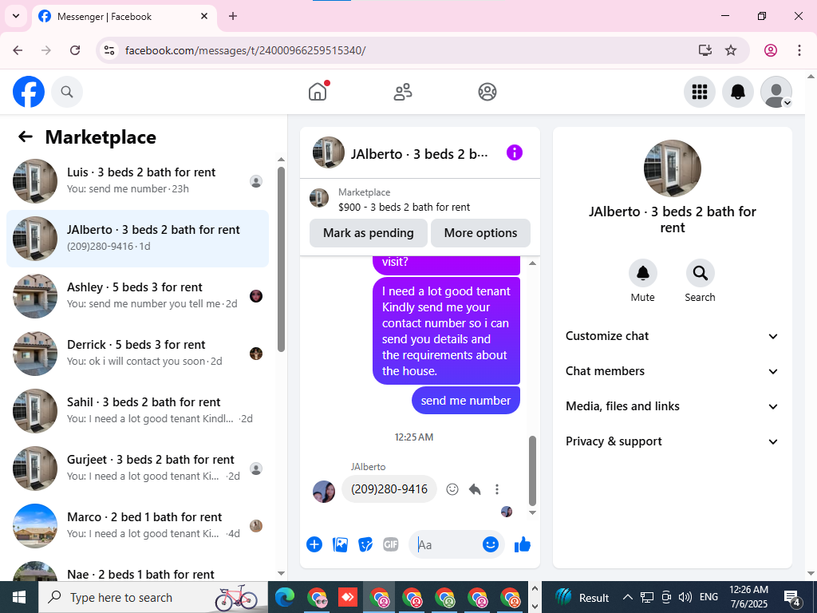The image size is (817, 613).
Task: Open the emoji picker in message box
Action: (491, 544)
